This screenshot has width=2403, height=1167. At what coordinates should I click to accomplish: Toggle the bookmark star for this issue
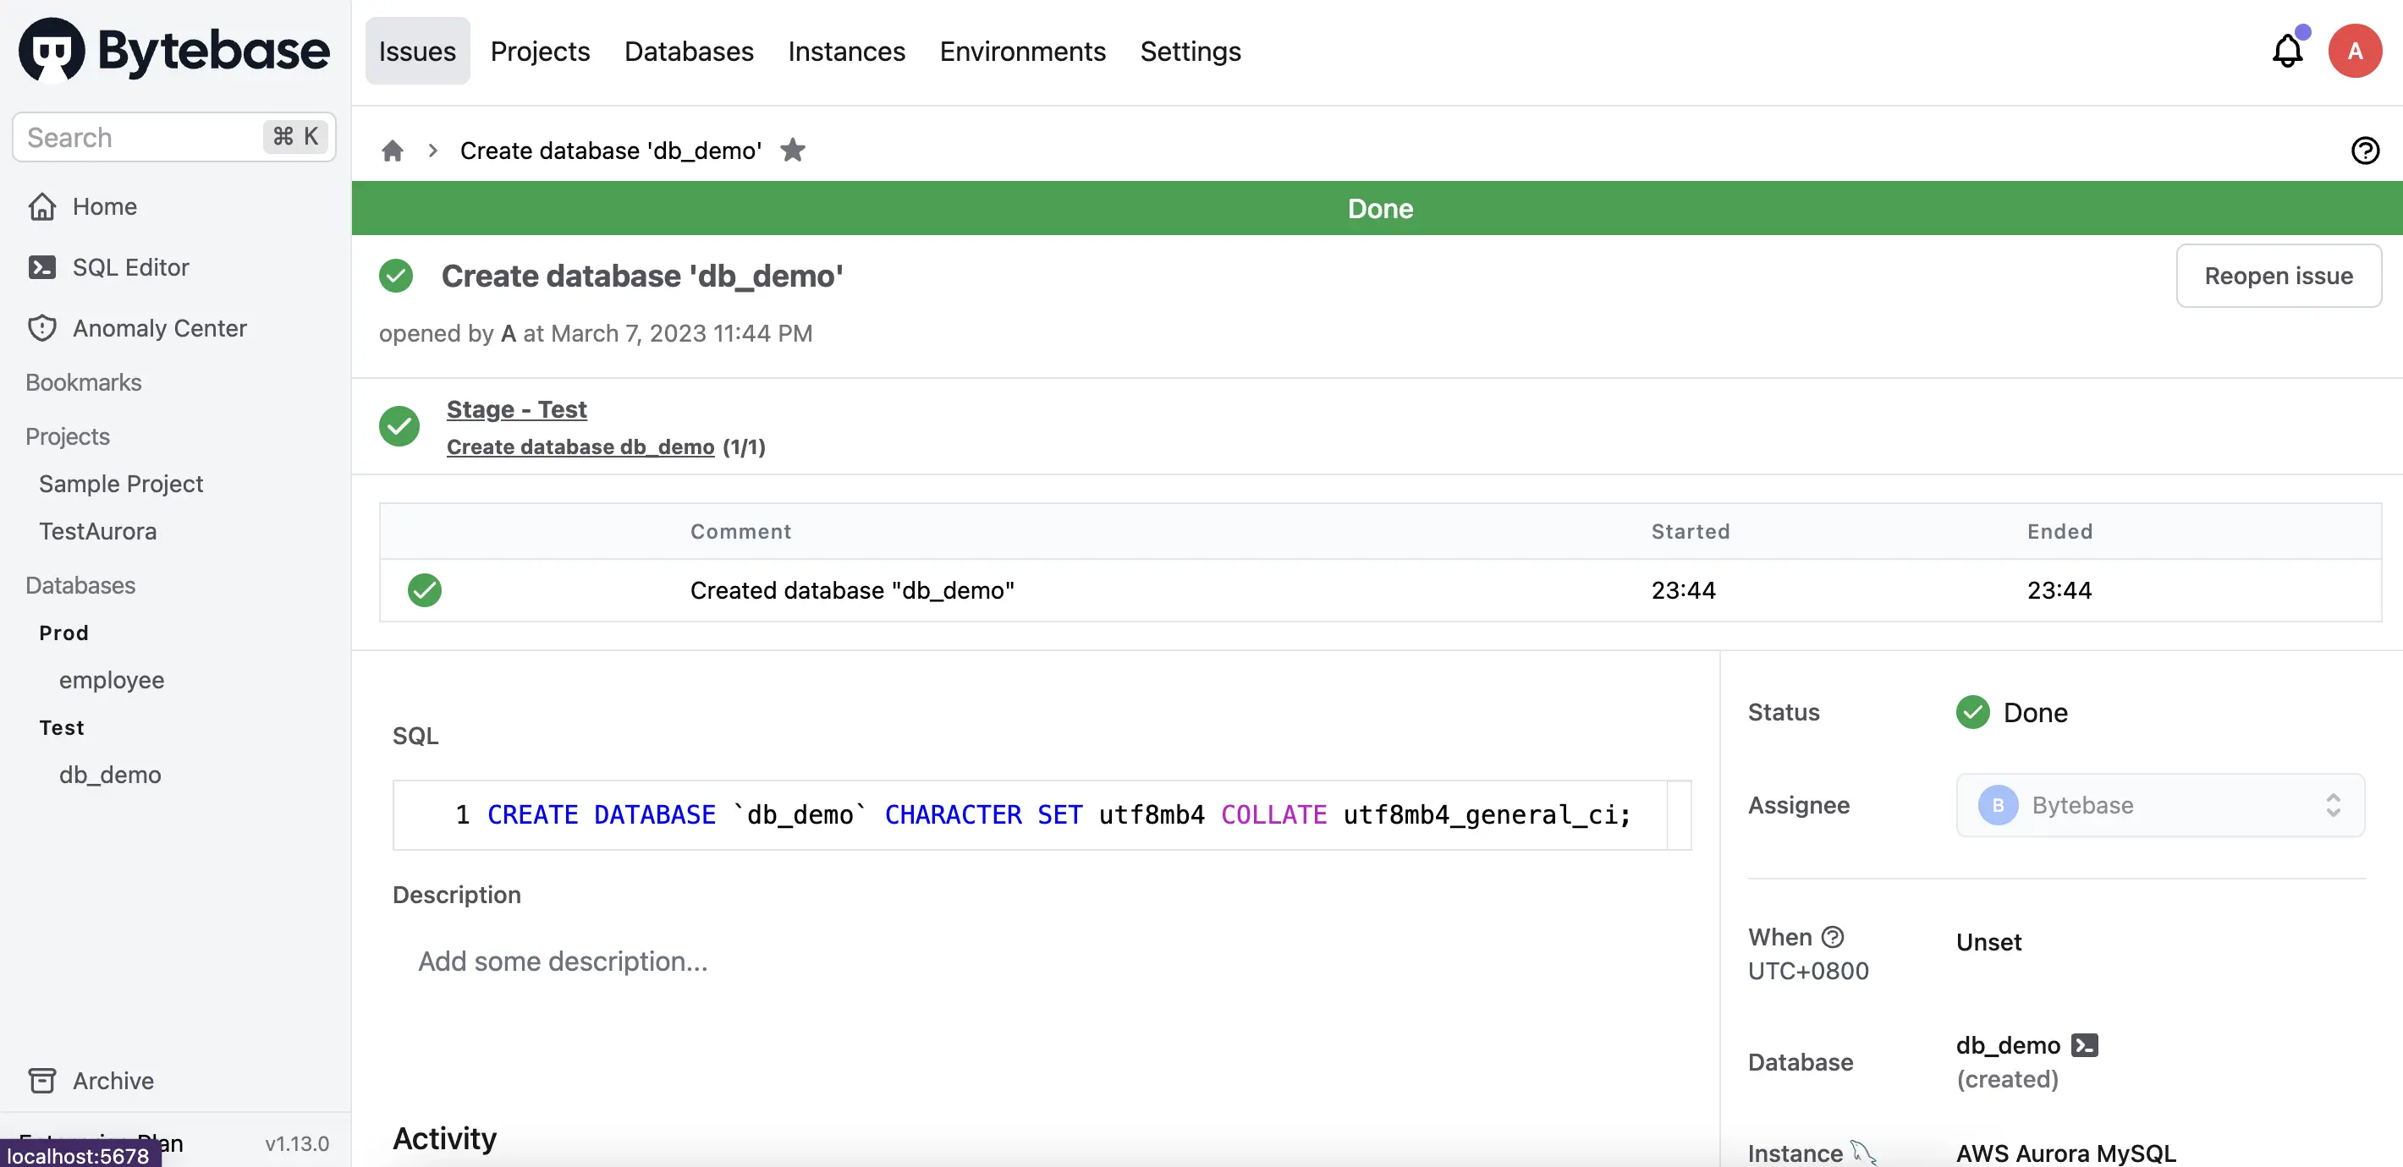point(792,150)
